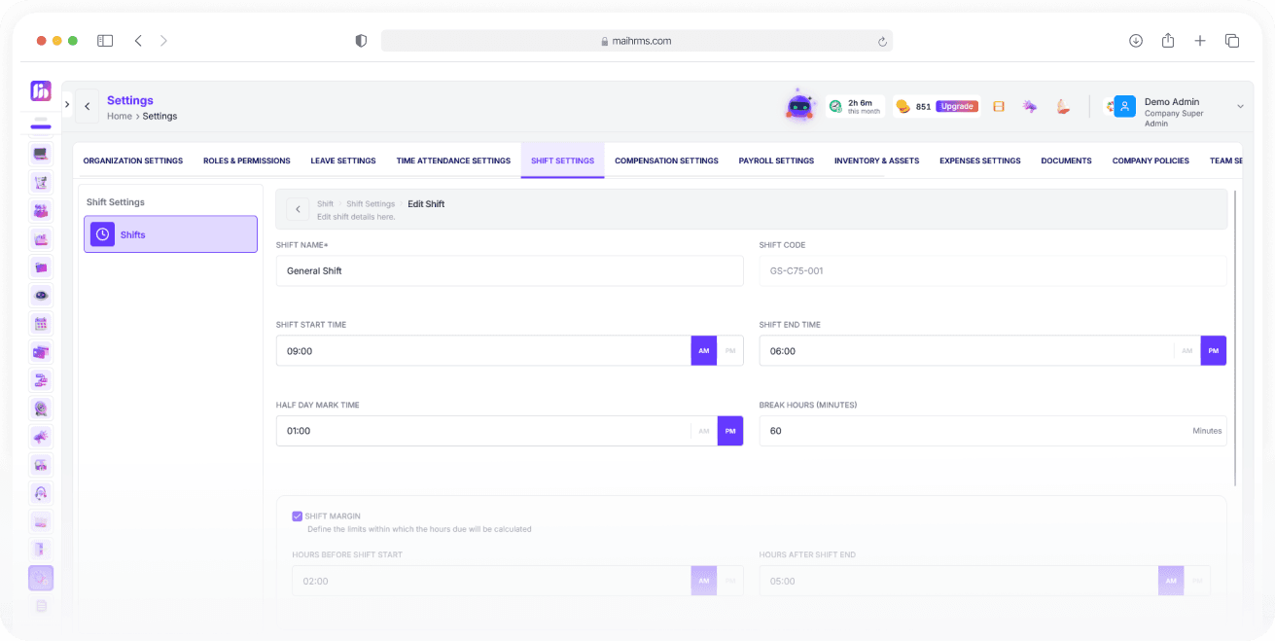Click the form's vertical scrollbar
This screenshot has width=1275, height=641.
(1235, 338)
